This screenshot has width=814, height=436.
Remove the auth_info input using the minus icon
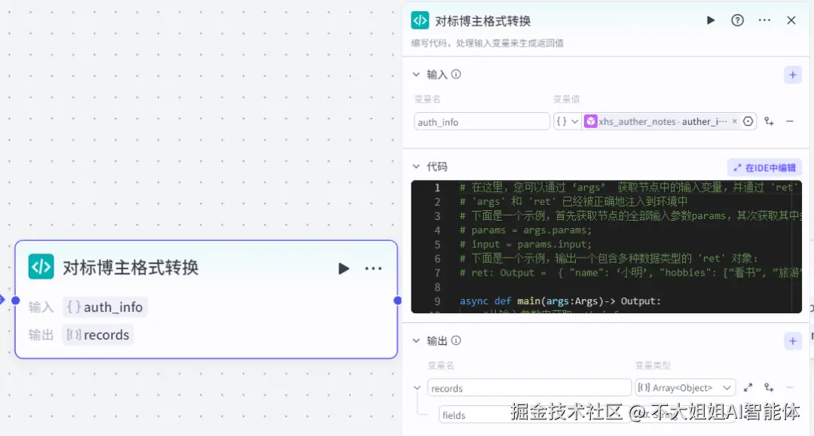coord(790,120)
